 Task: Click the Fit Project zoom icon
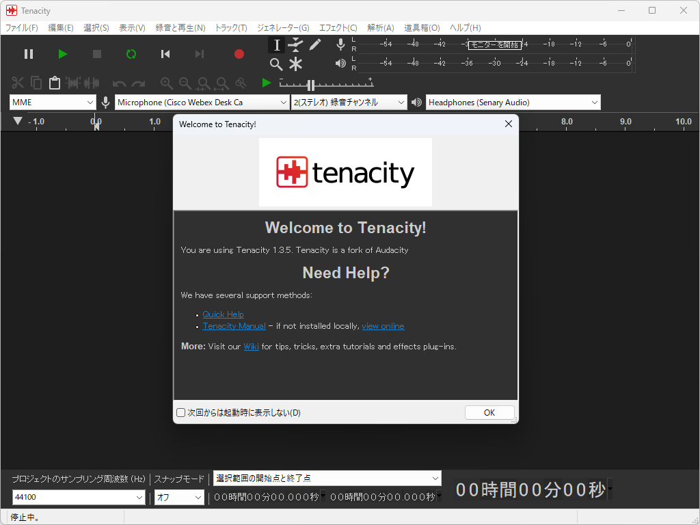point(222,83)
